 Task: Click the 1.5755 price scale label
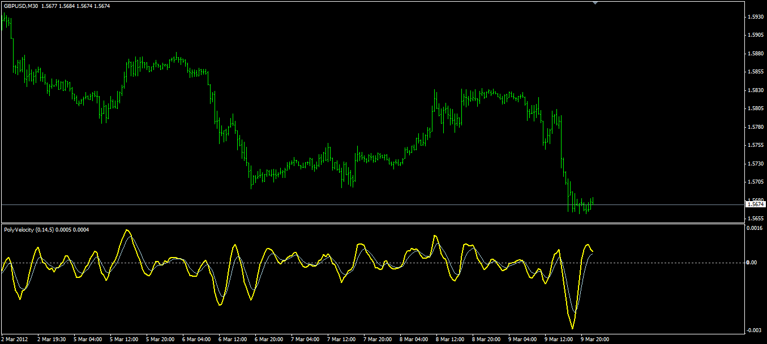756,145
